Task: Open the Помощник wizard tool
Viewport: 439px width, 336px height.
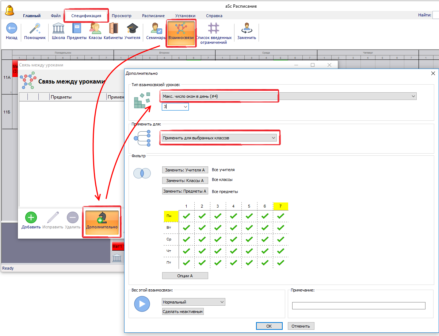Action: click(35, 28)
